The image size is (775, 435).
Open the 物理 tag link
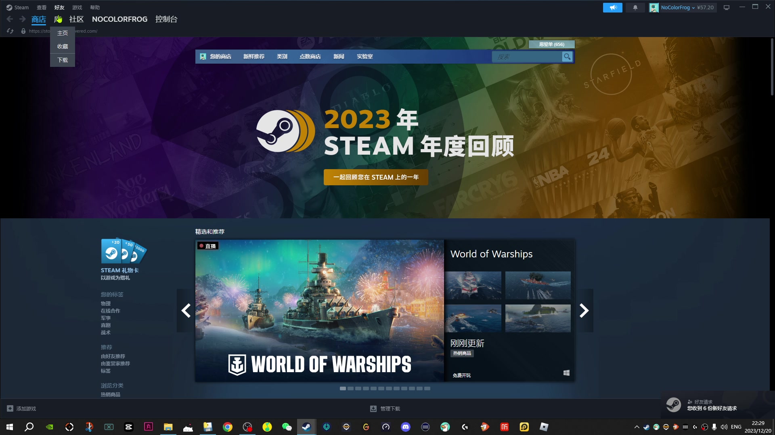[106, 303]
